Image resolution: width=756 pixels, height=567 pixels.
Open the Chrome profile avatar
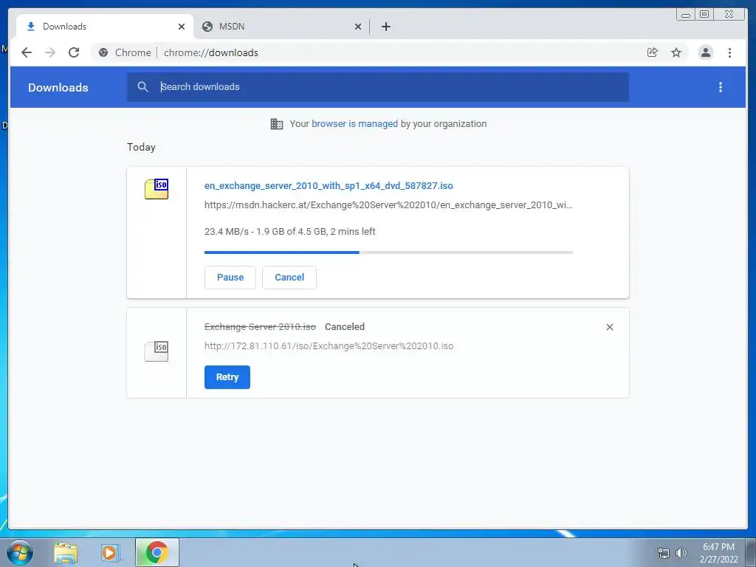click(x=705, y=52)
